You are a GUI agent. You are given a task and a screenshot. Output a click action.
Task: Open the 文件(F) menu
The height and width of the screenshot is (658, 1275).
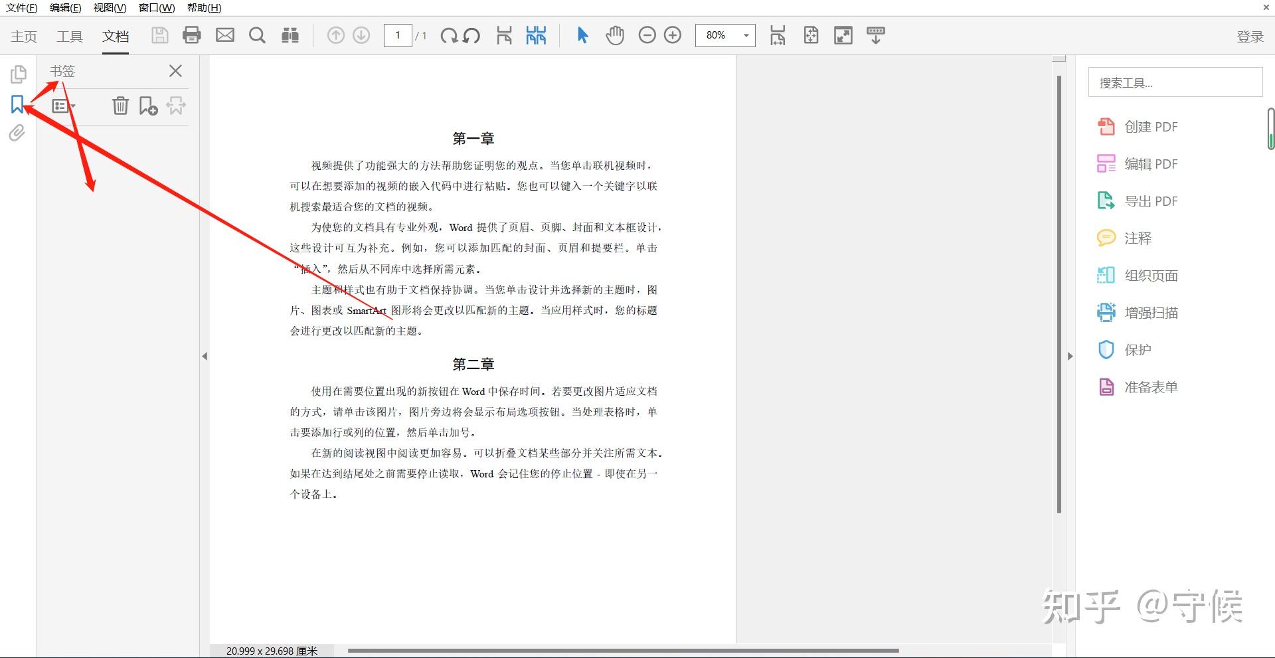point(22,8)
